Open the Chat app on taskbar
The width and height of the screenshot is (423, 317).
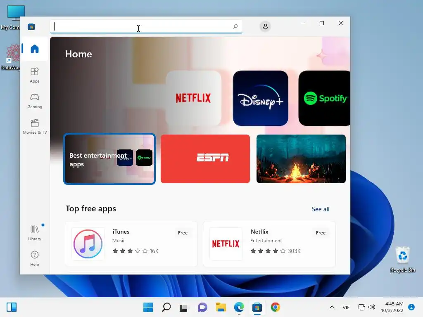pos(202,307)
